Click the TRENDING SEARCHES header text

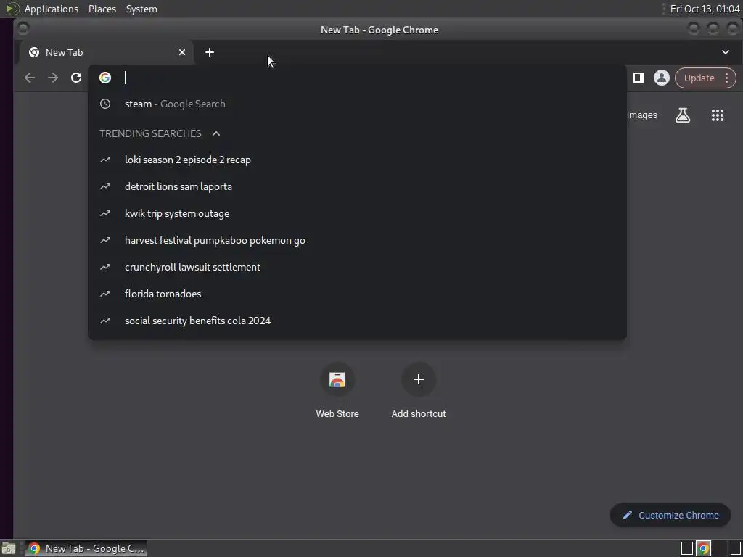point(150,133)
